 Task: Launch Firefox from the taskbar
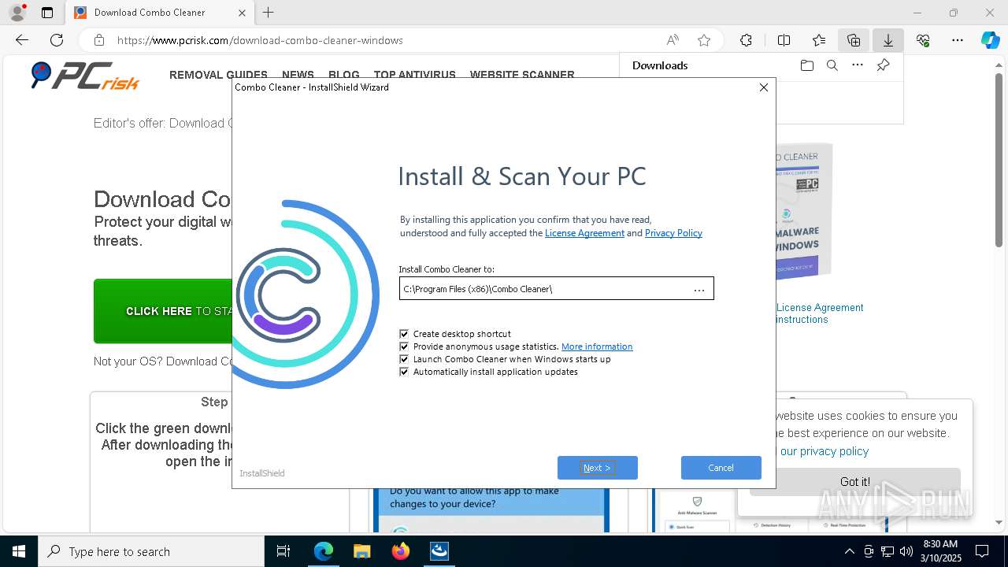tap(401, 551)
